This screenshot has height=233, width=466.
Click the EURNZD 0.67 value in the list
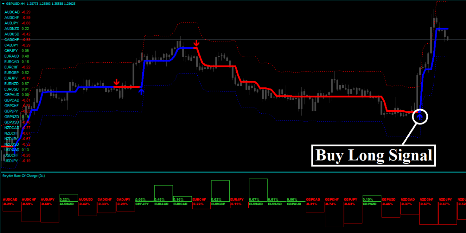click(25, 83)
